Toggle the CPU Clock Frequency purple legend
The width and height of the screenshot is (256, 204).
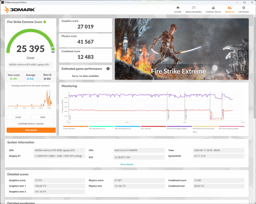179,128
